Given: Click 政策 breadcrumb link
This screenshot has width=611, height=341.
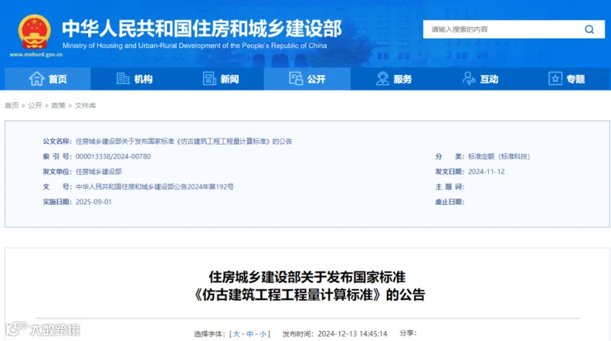Looking at the screenshot, I should point(58,106).
